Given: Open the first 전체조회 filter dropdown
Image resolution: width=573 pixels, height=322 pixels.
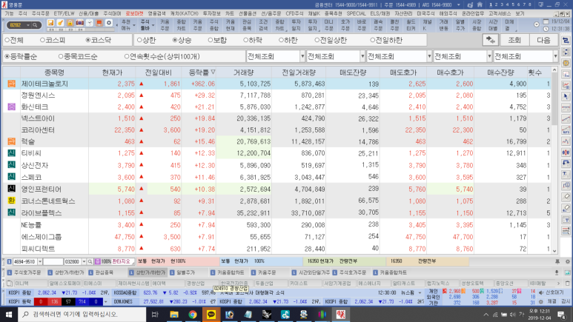Looking at the screenshot, I should (302, 56).
